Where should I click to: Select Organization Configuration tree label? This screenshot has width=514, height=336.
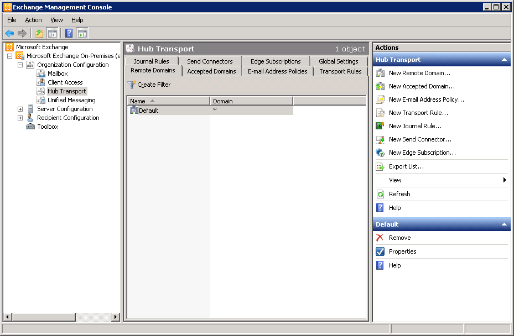pyautogui.click(x=73, y=65)
